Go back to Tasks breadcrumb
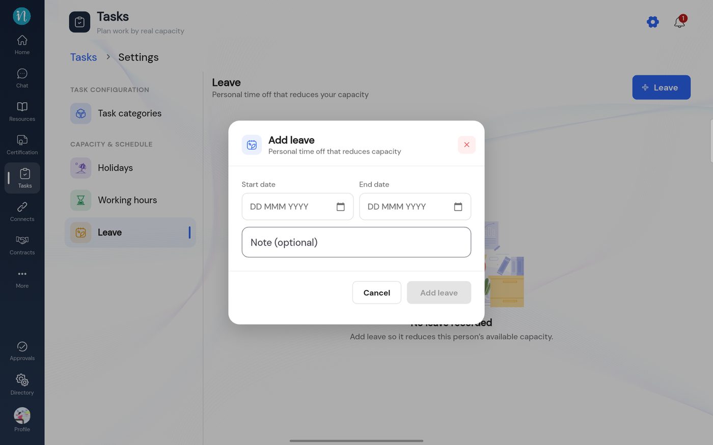This screenshot has height=445, width=713. (x=84, y=57)
